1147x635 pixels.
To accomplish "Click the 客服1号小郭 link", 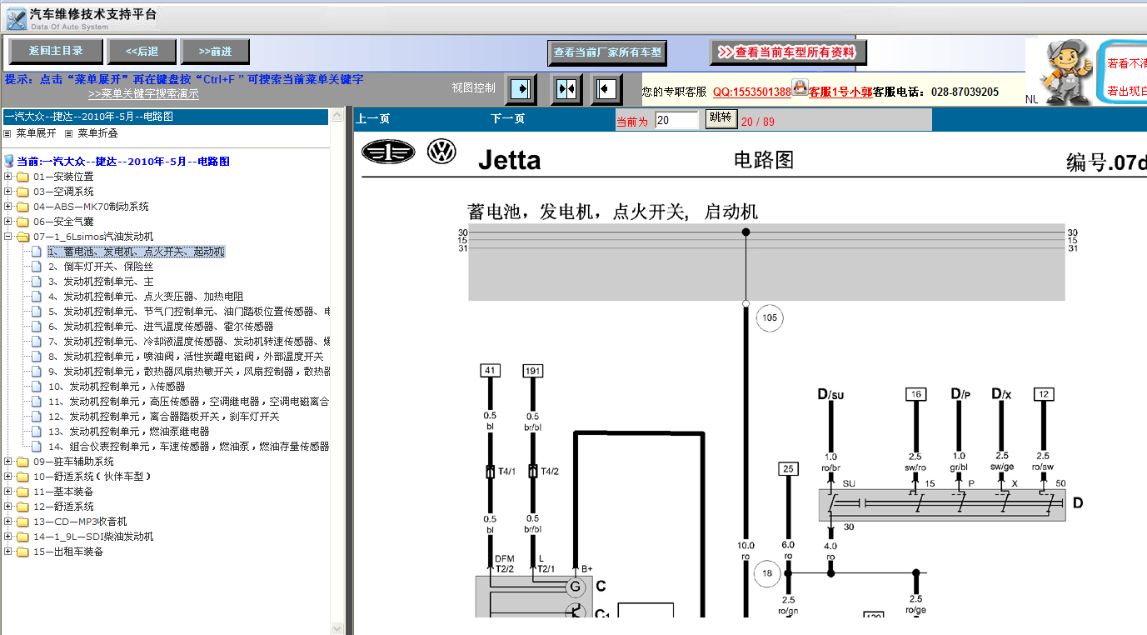I will coord(840,92).
